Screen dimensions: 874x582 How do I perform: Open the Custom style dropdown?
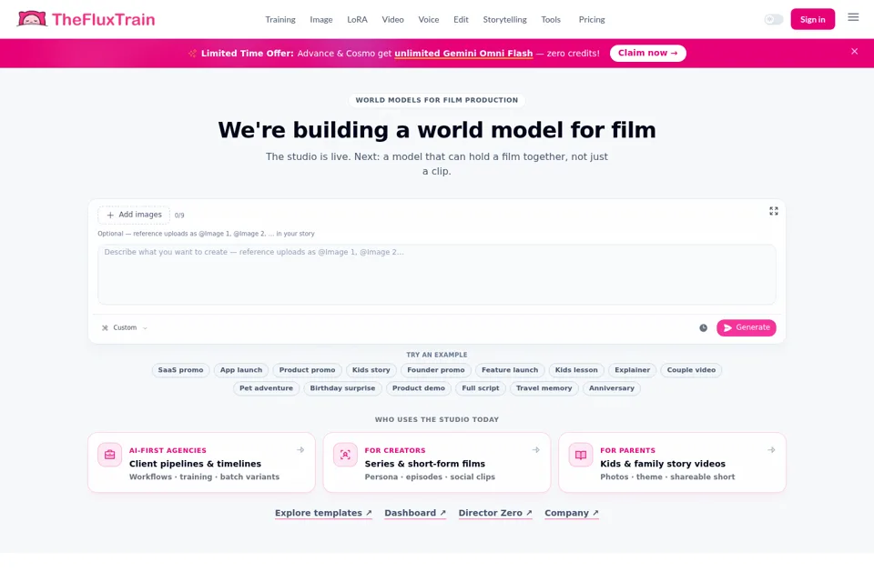pos(125,328)
